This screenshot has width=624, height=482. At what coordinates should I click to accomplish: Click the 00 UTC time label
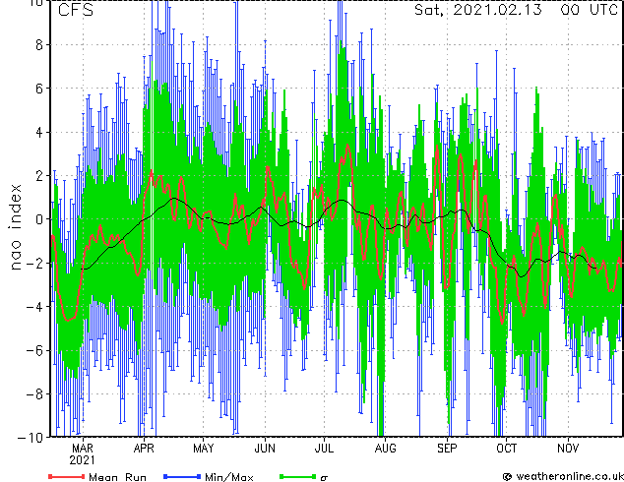tap(590, 10)
